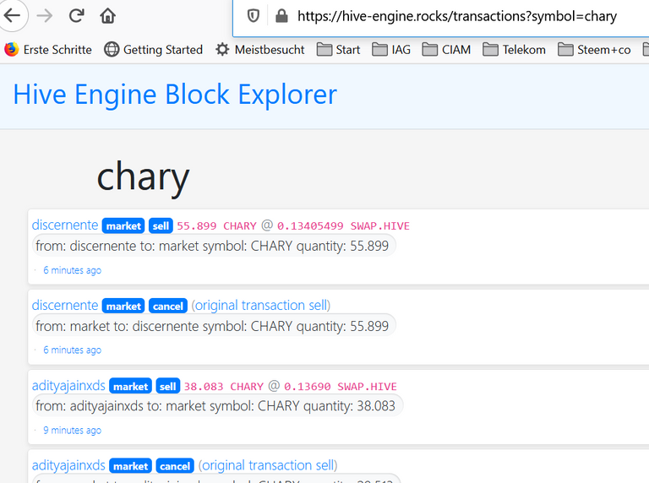649x483 pixels.
Task: Open discernente link in the sell transaction
Action: point(65,225)
